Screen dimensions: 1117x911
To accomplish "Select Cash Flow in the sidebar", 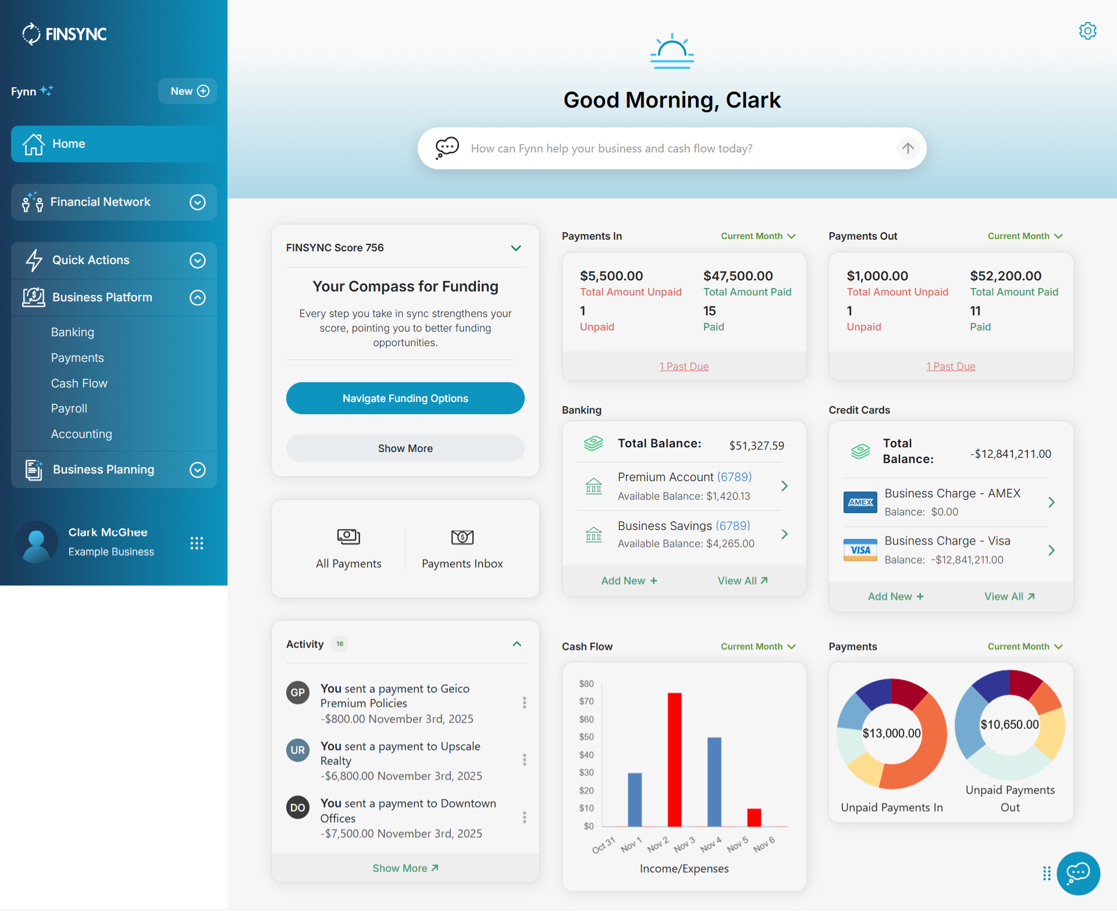I will tap(79, 383).
